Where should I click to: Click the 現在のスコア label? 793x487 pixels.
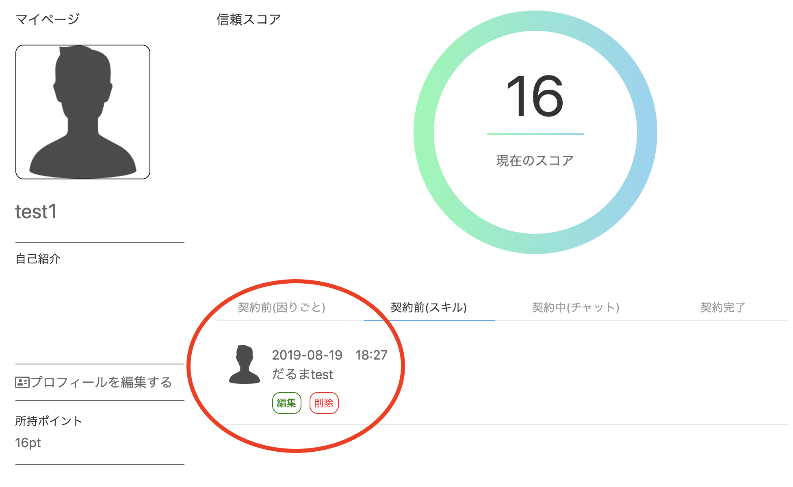click(x=535, y=159)
